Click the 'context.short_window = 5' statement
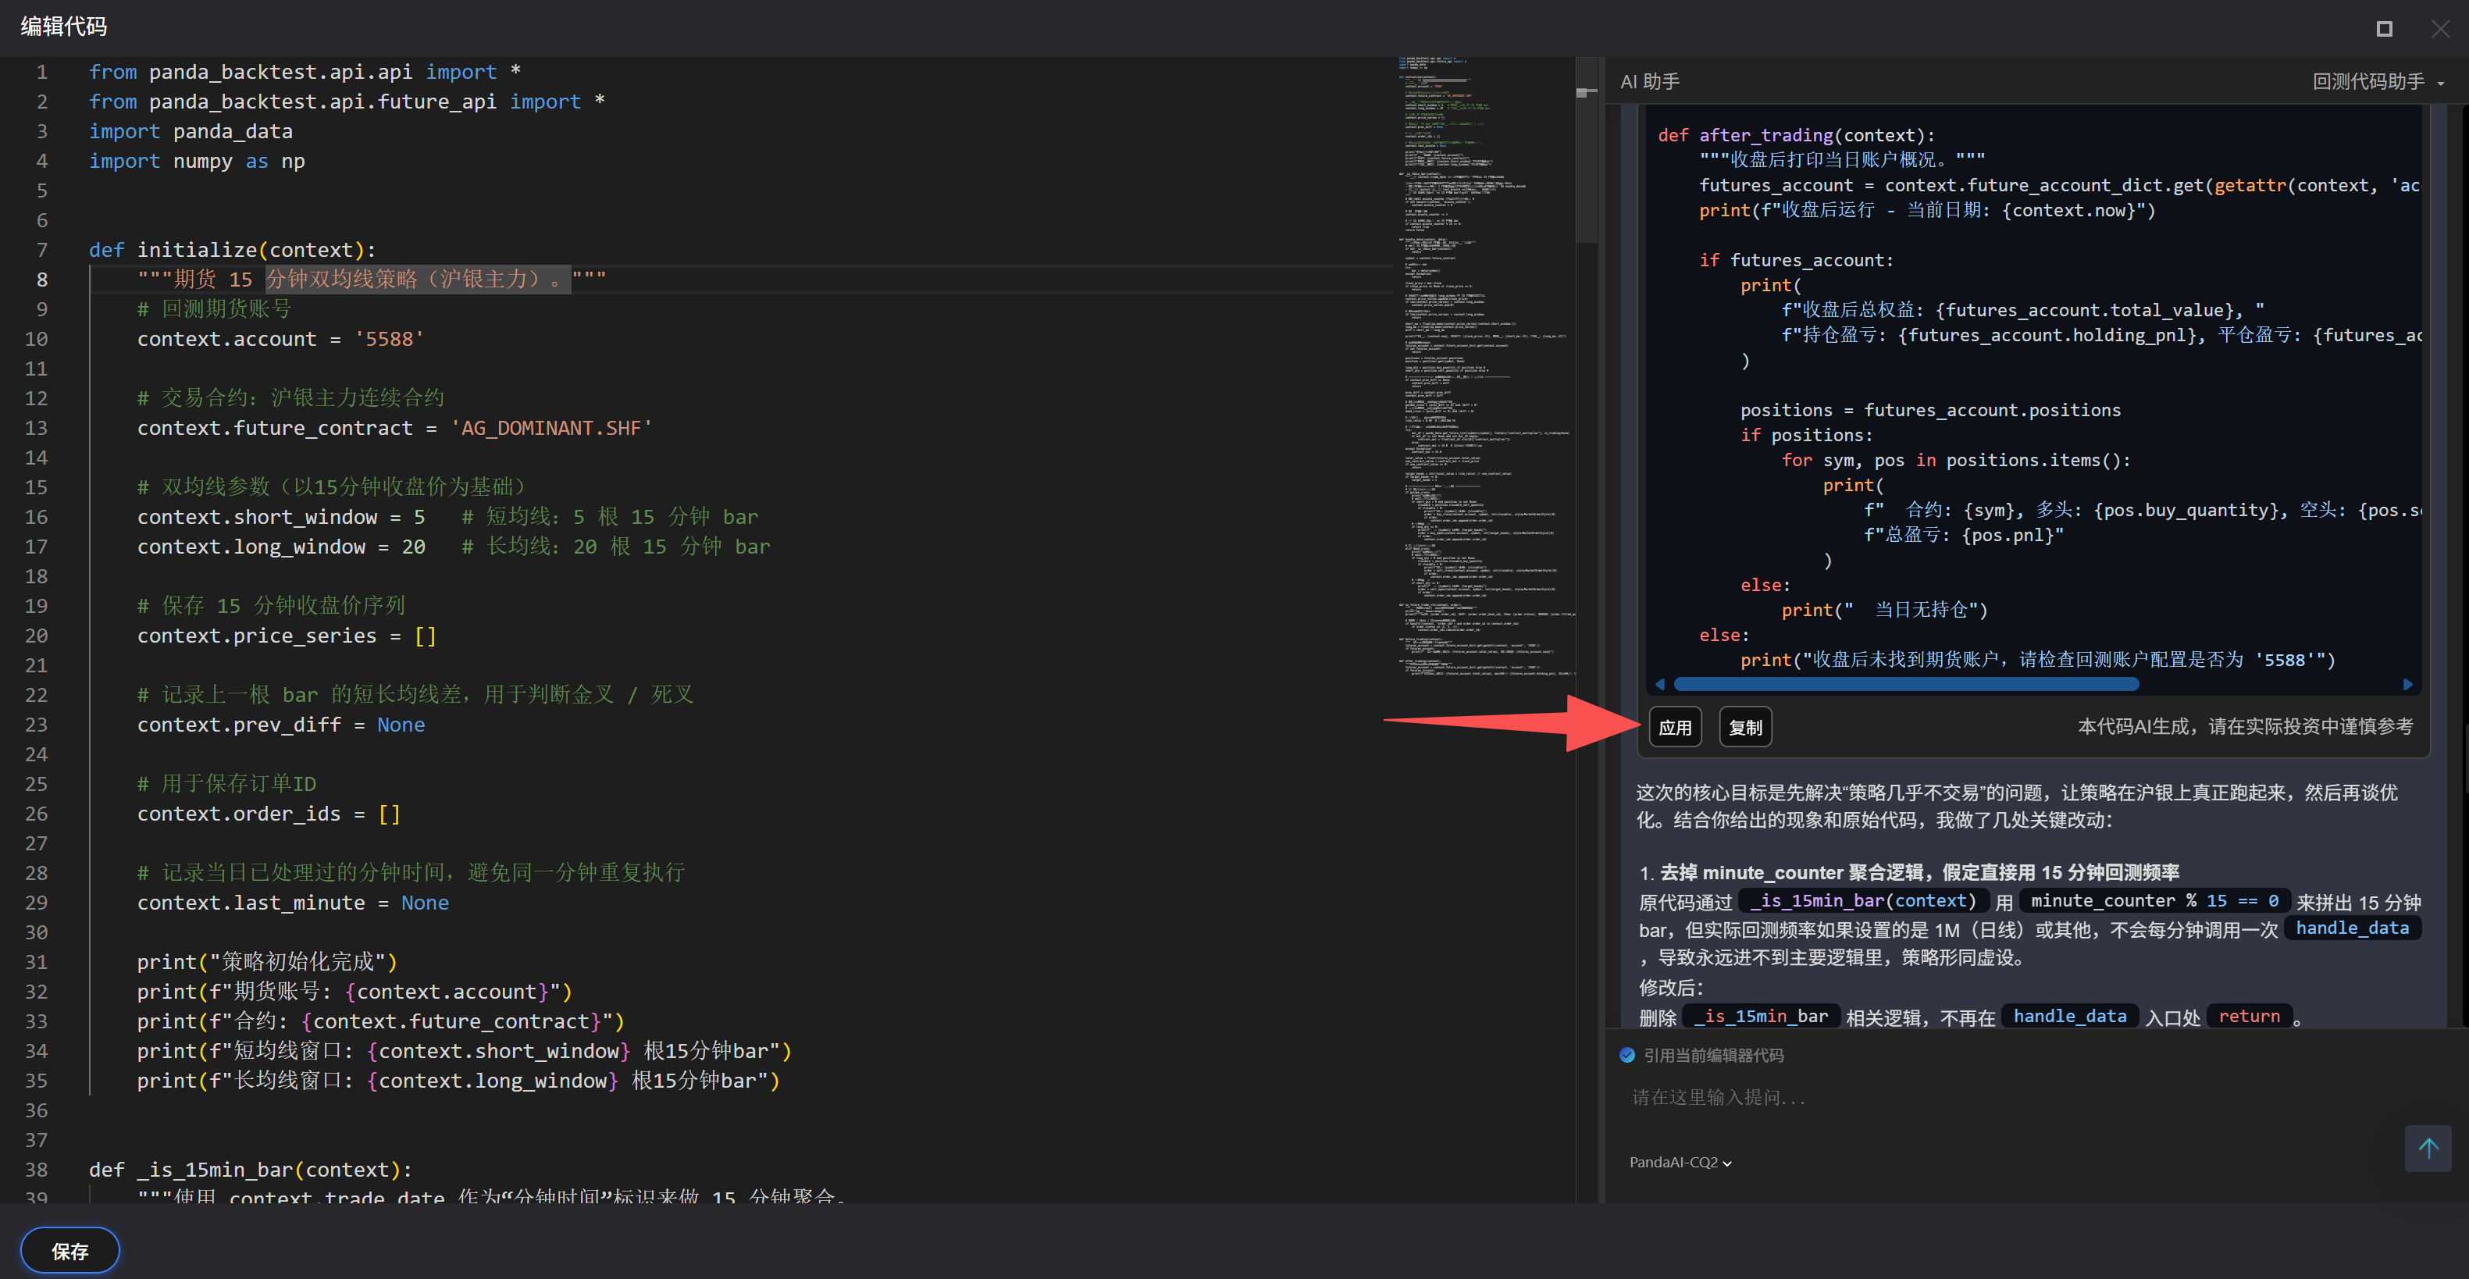 (281, 518)
